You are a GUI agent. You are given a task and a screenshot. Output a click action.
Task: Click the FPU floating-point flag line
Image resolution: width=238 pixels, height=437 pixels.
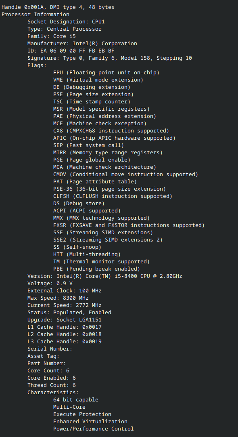106,72
